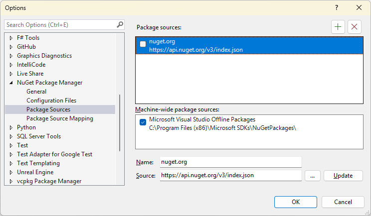Click the Source URL text field
The image size is (371, 216).
[231, 175]
